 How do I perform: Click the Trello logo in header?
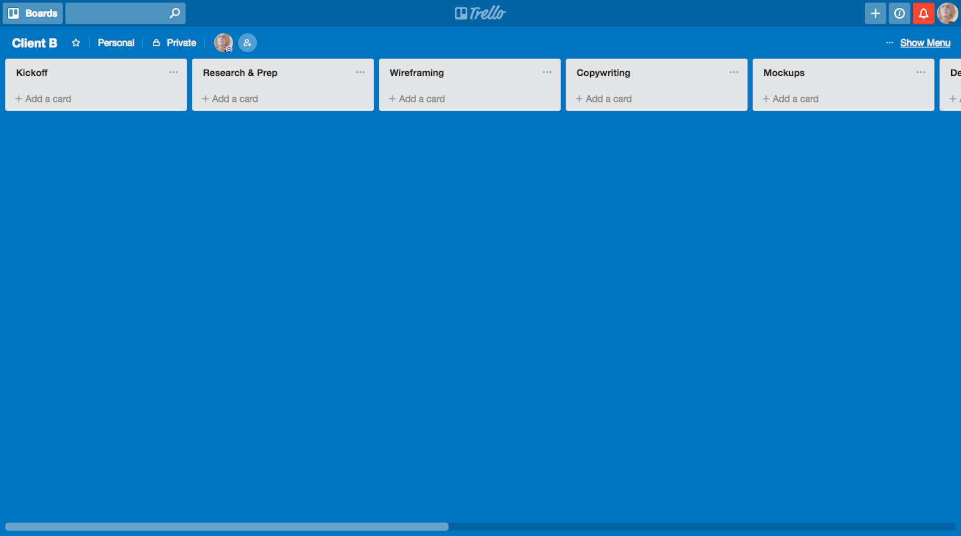tap(481, 13)
